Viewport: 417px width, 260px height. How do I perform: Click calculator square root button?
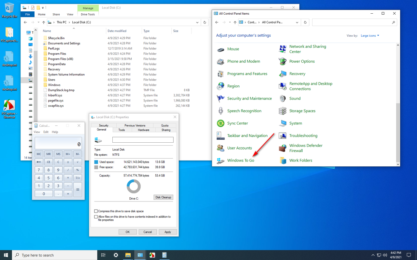(x=78, y=162)
